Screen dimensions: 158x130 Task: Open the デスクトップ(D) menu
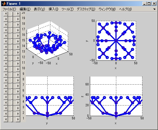[x=86, y=9]
